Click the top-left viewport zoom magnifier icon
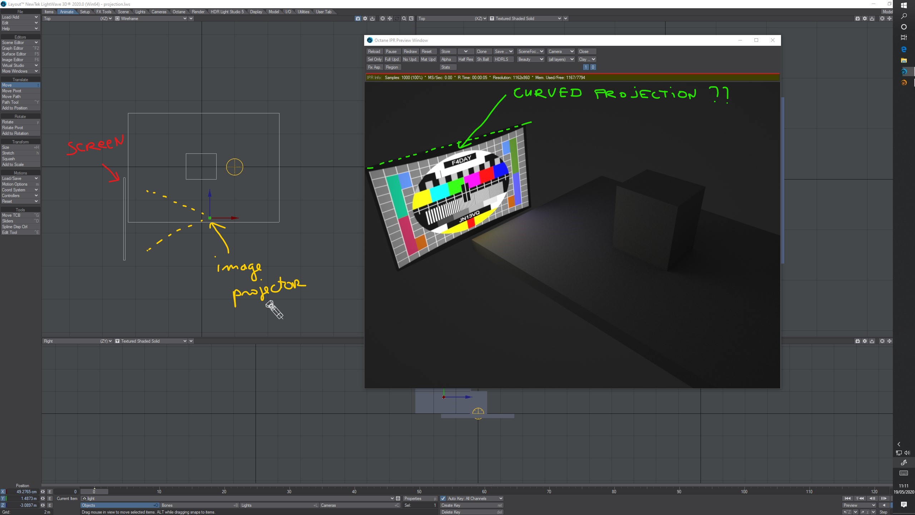 click(404, 19)
